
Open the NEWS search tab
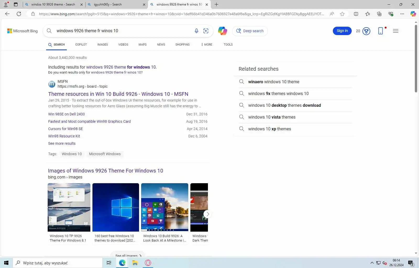[x=161, y=44]
